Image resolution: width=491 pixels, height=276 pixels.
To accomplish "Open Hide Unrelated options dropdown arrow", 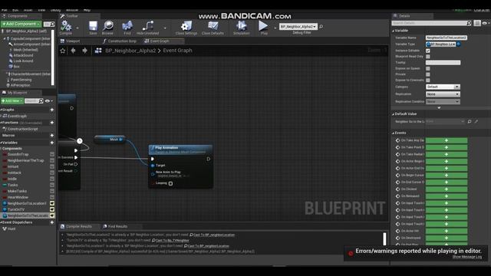I will click(x=165, y=28).
